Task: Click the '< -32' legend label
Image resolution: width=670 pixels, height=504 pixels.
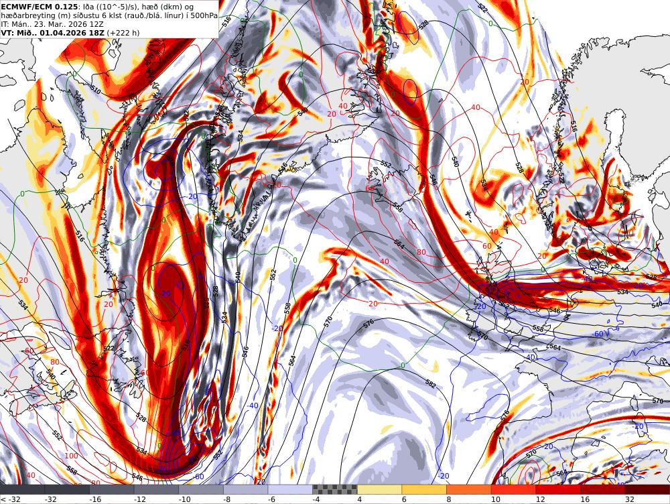Action: (9, 499)
